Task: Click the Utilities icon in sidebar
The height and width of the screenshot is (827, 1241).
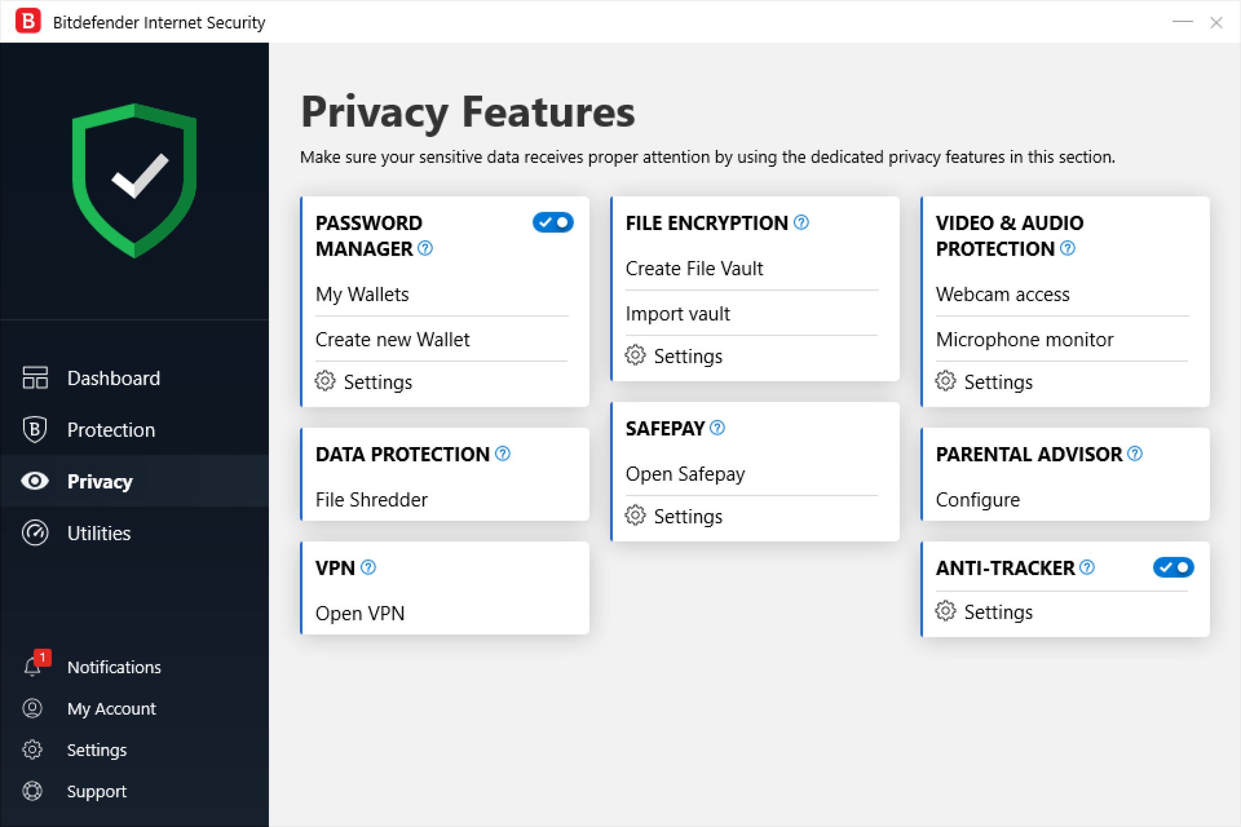Action: tap(36, 532)
